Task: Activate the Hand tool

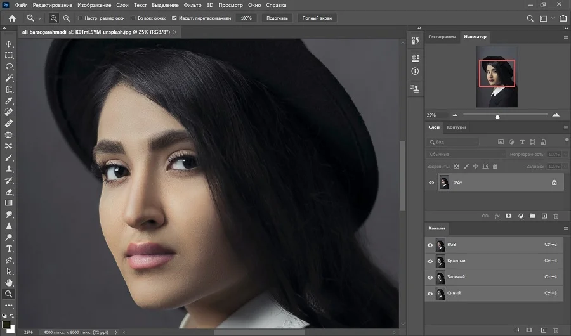Action: tap(9, 283)
